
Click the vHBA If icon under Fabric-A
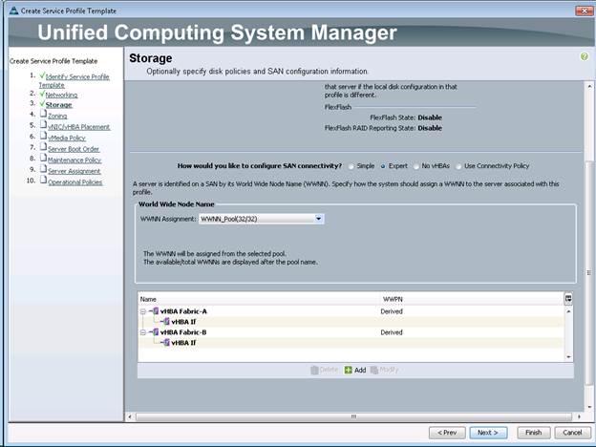(x=166, y=322)
